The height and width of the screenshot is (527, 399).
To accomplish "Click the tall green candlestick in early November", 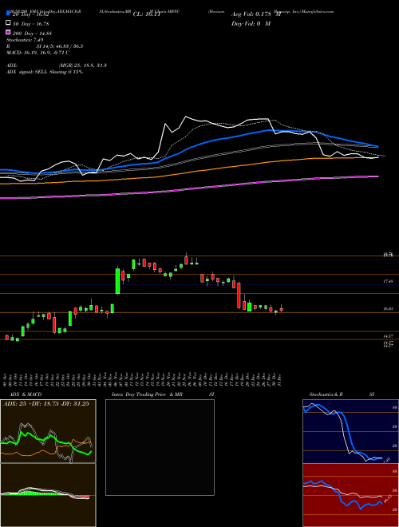I will coord(117,281).
